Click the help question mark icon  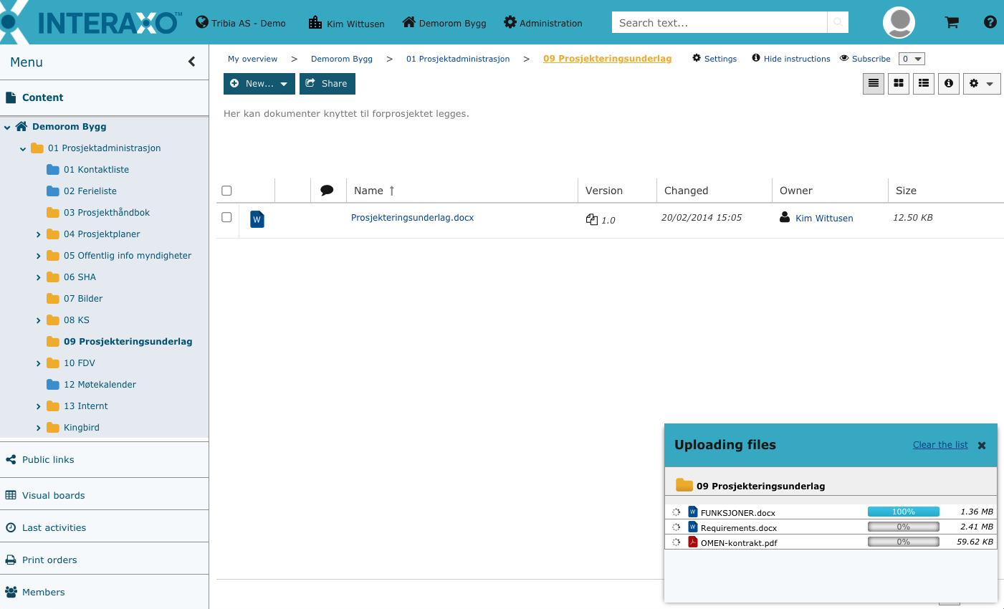[990, 22]
